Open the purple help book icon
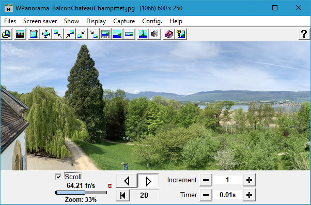Screen dimensions: 311x205 point(169,34)
